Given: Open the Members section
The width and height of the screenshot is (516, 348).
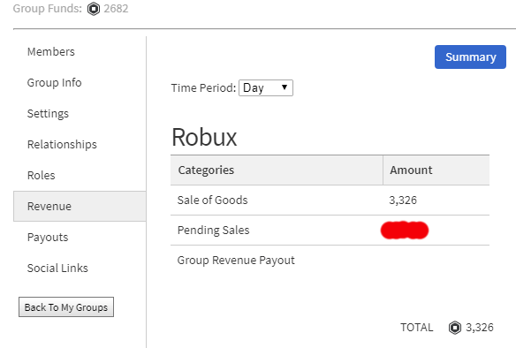Looking at the screenshot, I should (51, 51).
